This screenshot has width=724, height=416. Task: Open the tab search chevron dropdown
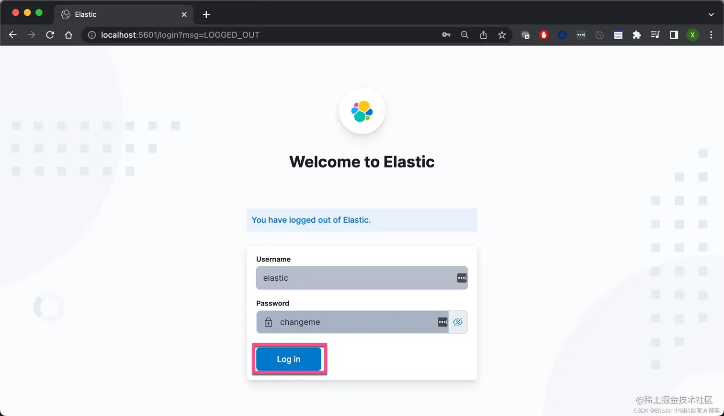pos(711,14)
